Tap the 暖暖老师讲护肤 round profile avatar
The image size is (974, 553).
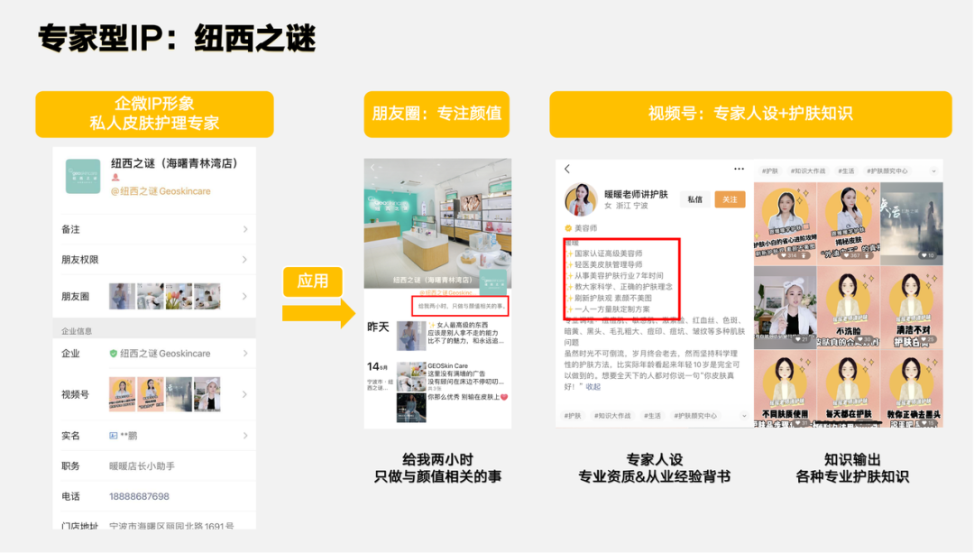580,199
